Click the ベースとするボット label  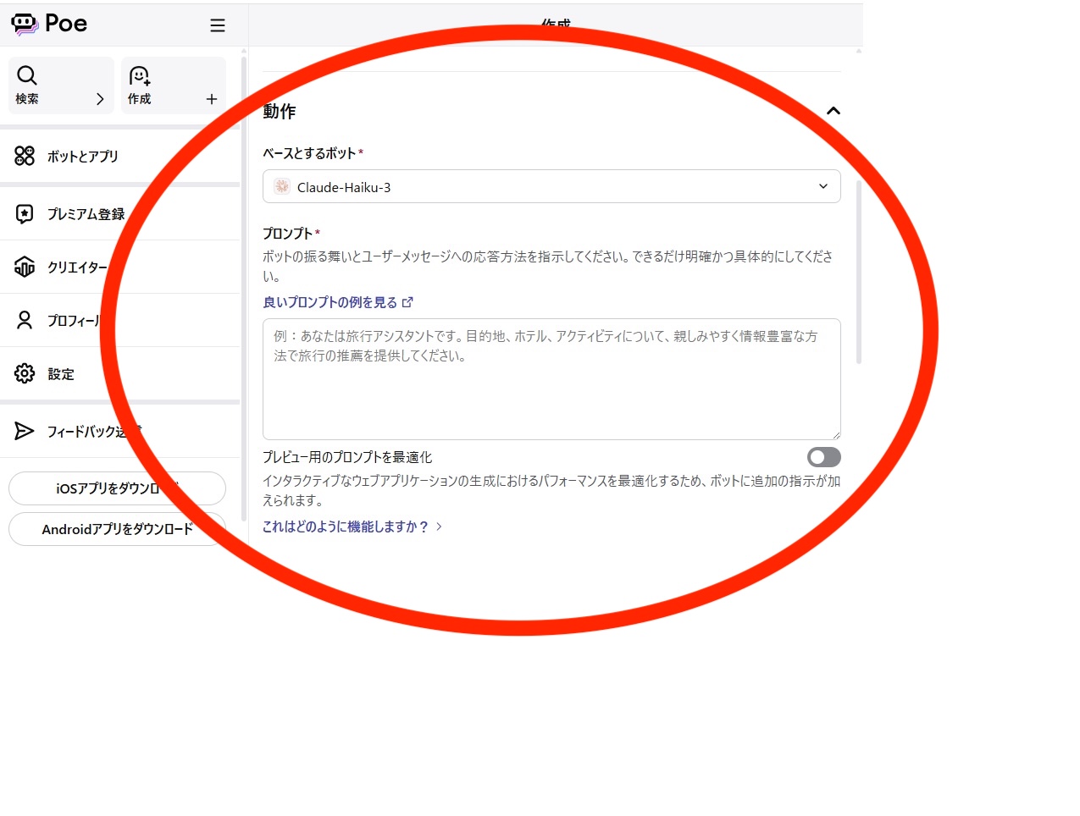point(309,153)
